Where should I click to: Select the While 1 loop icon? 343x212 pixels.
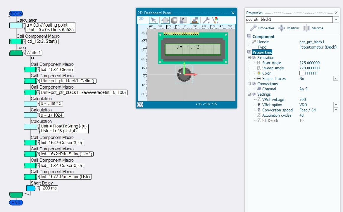[x=16, y=53]
